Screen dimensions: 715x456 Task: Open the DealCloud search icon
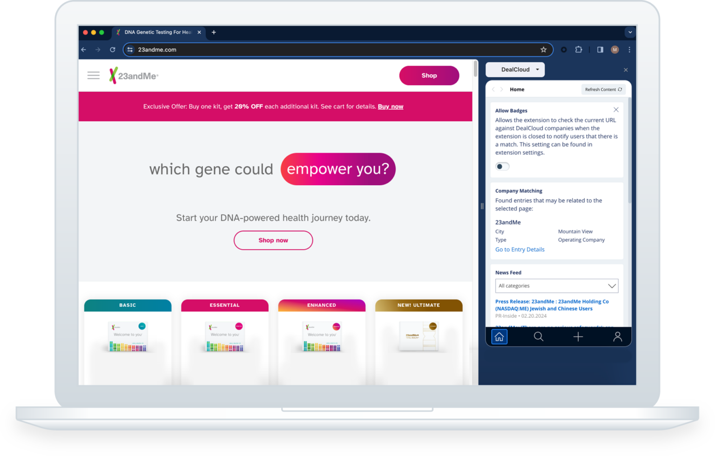tap(539, 337)
